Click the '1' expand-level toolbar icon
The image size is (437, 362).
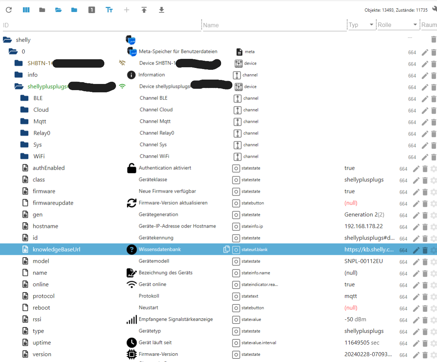pyautogui.click(x=92, y=10)
